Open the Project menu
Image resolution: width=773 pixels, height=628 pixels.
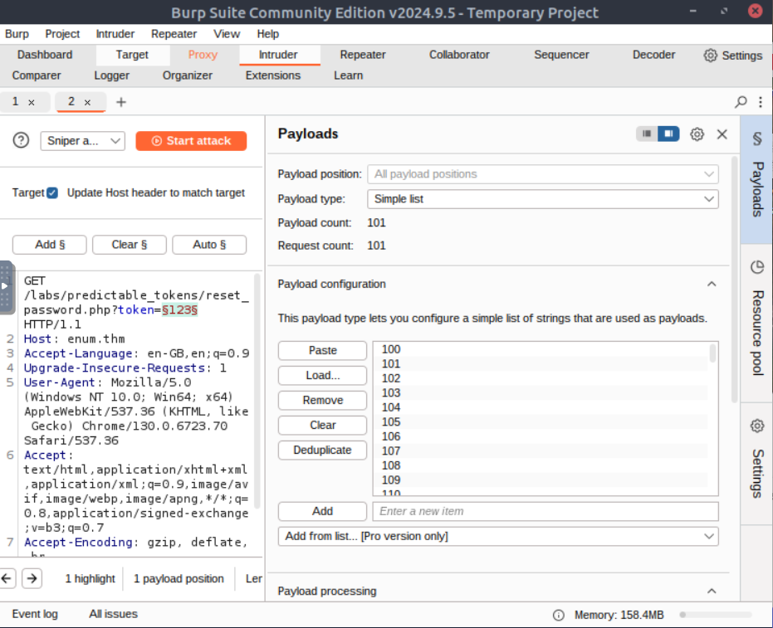(x=62, y=34)
